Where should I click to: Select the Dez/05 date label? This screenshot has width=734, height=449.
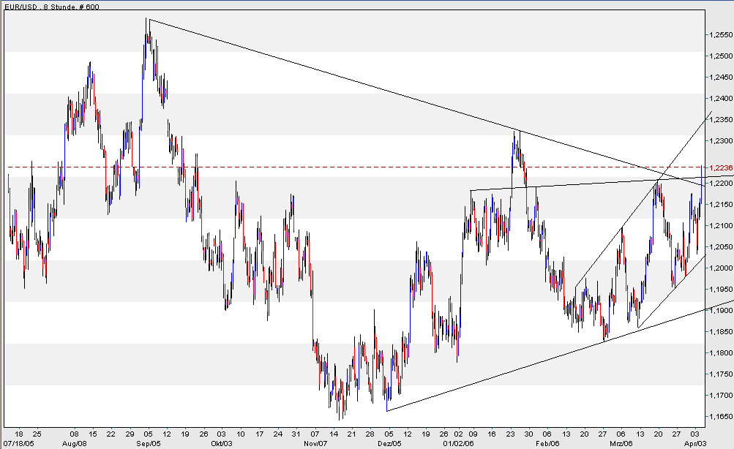pos(389,442)
